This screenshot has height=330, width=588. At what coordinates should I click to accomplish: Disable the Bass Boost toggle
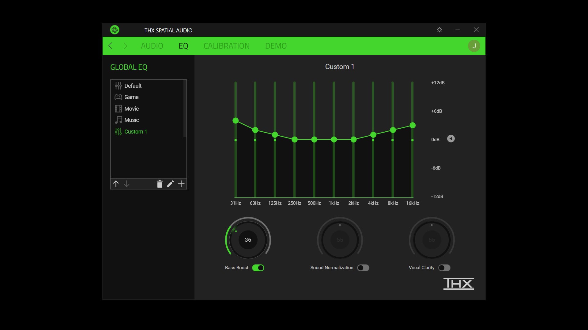258,268
